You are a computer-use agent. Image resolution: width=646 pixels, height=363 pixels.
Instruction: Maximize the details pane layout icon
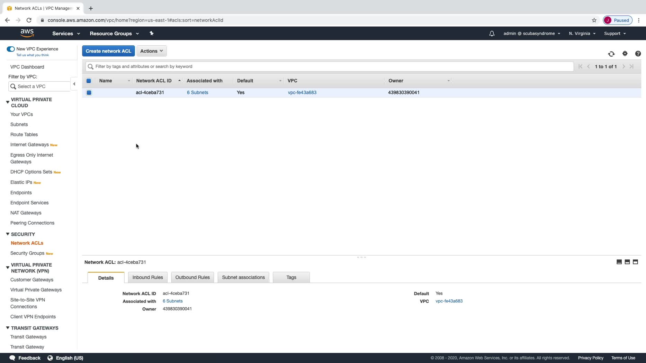click(x=635, y=262)
